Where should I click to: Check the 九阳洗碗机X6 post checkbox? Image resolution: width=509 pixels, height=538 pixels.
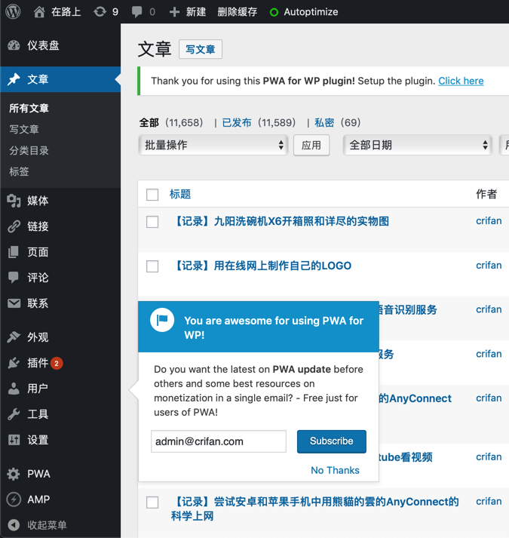click(152, 222)
